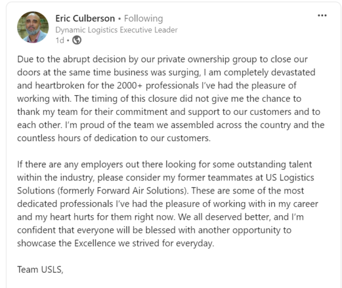
Task: Click the 1d post timestamp
Action: click(60, 40)
